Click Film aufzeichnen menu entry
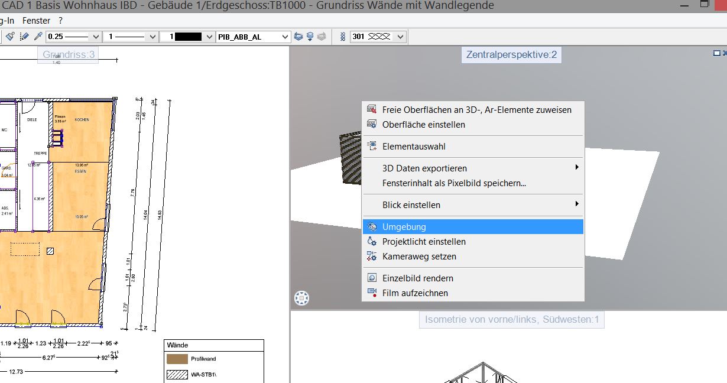 coord(415,293)
